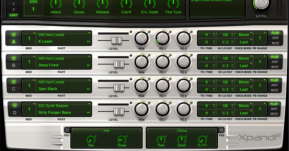Open part C Mono voice mode dropdown
Image resolution: width=289 pixels, height=151 pixels.
click(244, 82)
